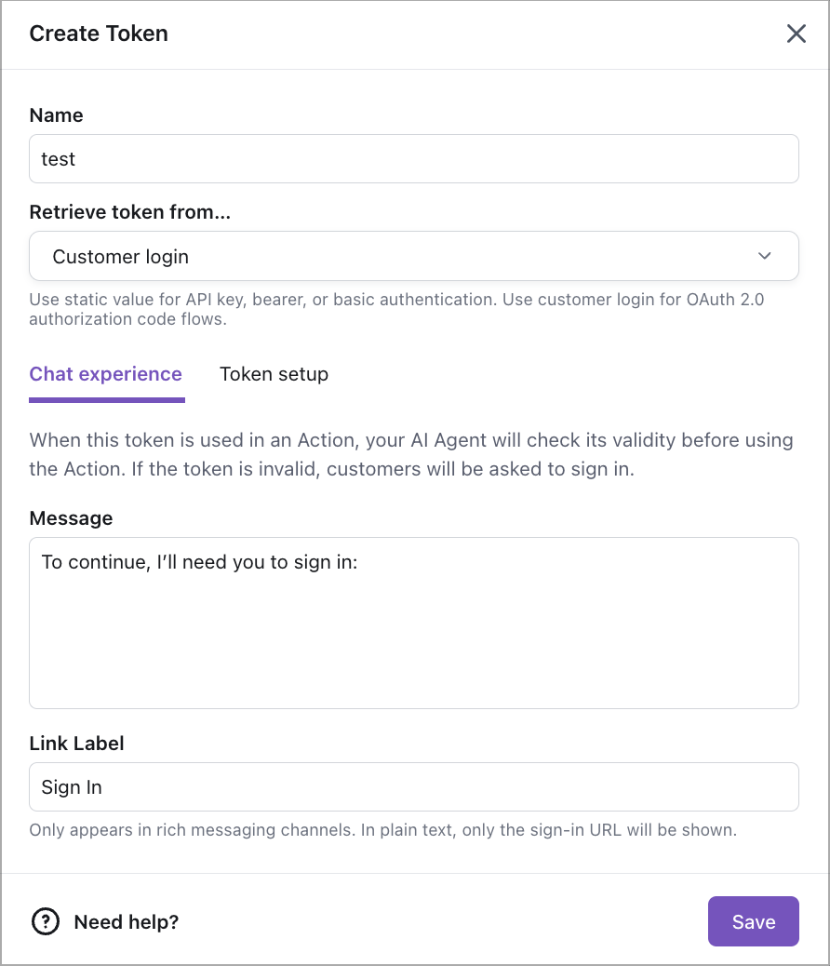Image resolution: width=830 pixels, height=966 pixels.
Task: Expand dropdown using the chevron arrow
Action: pyautogui.click(x=765, y=256)
